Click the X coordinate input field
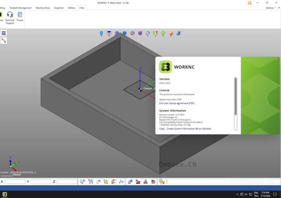Viewport: 281px width, 198px height. click(15, 182)
